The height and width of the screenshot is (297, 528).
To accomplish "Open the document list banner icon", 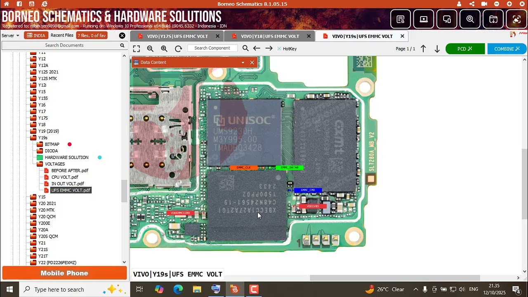I will click(x=401, y=19).
